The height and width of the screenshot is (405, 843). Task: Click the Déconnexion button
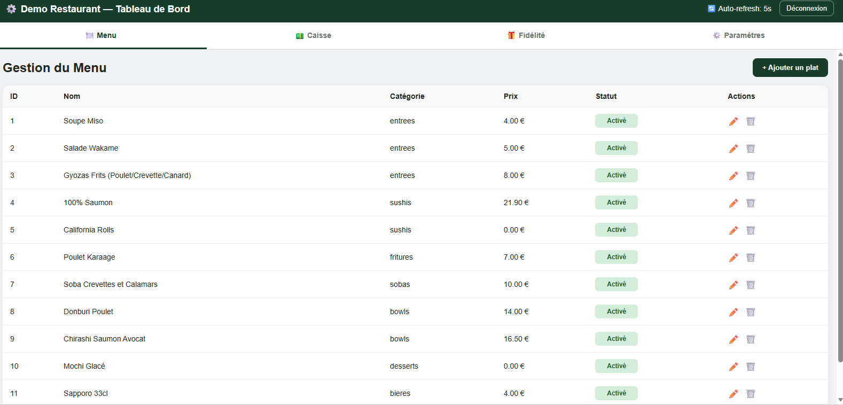click(x=806, y=9)
